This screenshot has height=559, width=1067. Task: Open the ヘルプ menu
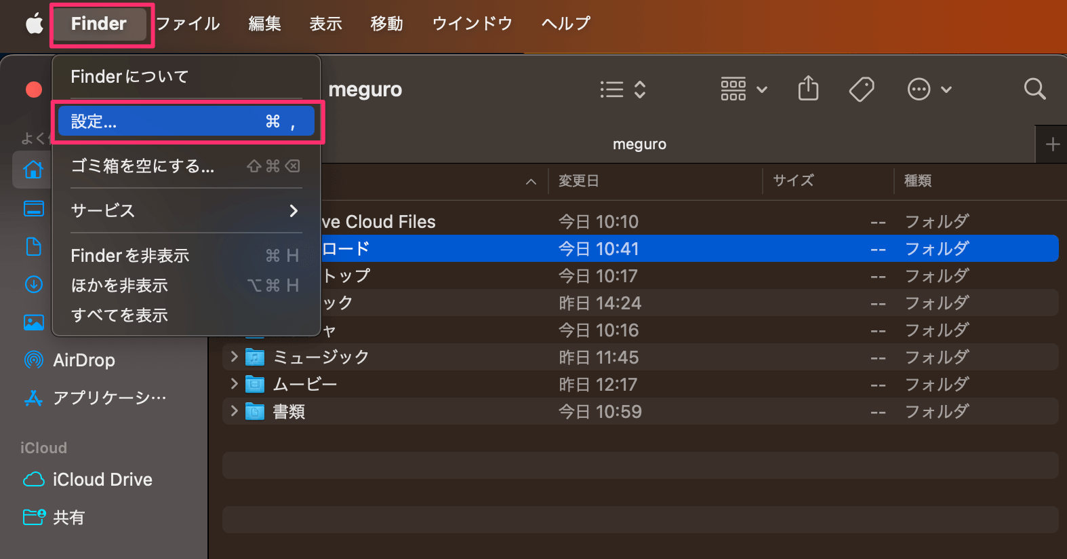point(565,24)
